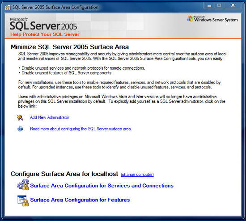Open Surface Area Configuration for Features

tap(80, 200)
